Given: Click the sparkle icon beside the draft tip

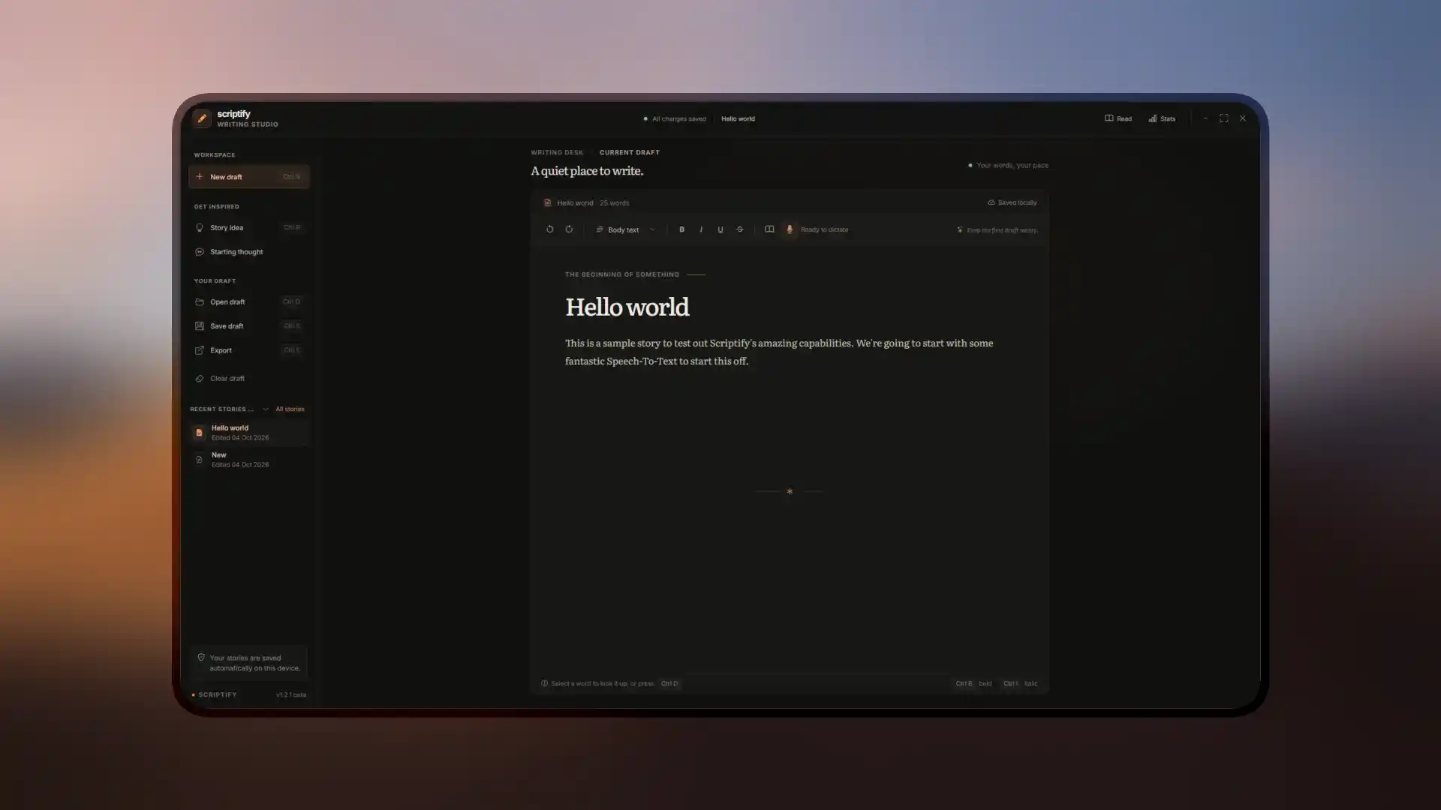Looking at the screenshot, I should pyautogui.click(x=959, y=229).
